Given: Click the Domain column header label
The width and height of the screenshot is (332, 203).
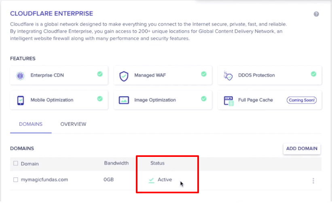Looking at the screenshot, I should click(x=30, y=164).
